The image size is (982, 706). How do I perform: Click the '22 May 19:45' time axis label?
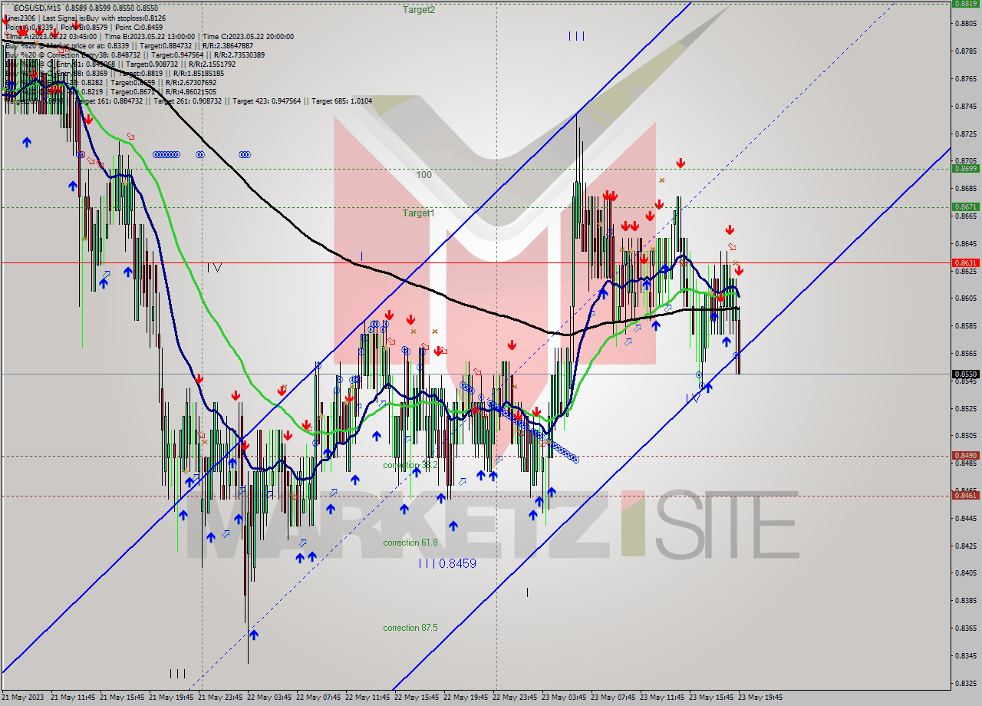coord(466,698)
